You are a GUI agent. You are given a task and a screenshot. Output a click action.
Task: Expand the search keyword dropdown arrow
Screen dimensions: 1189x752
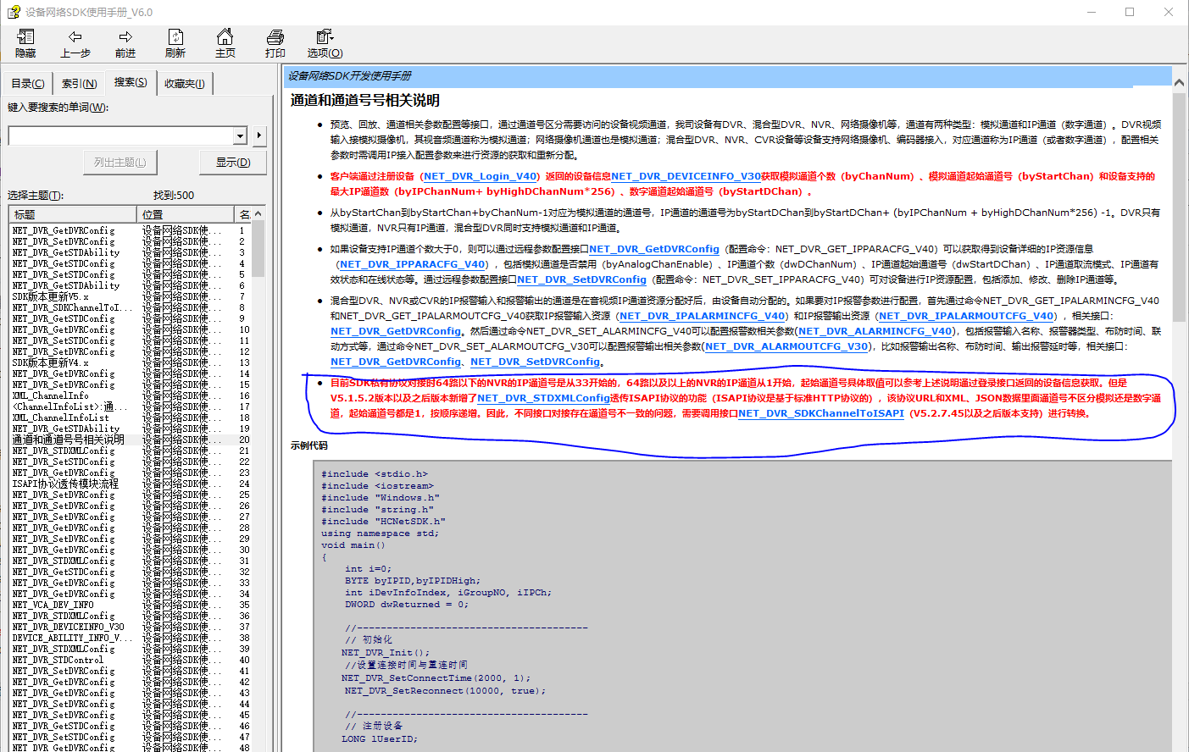point(241,135)
